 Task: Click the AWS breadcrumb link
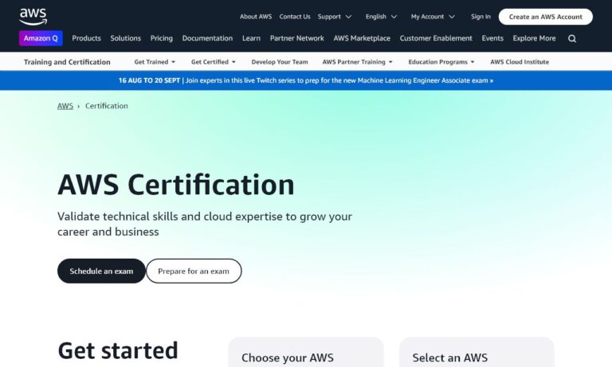coord(65,106)
